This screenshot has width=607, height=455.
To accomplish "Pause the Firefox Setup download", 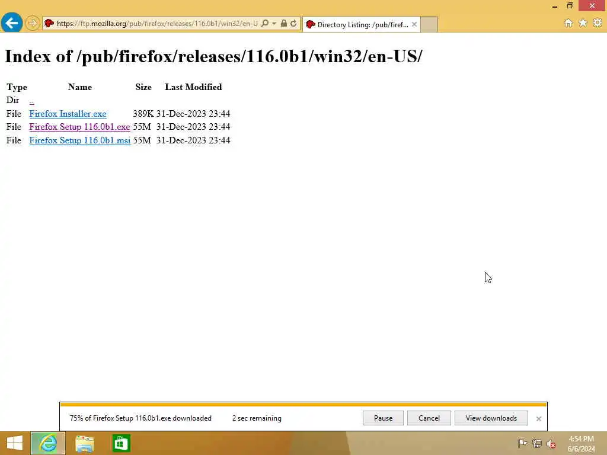I will (384, 418).
